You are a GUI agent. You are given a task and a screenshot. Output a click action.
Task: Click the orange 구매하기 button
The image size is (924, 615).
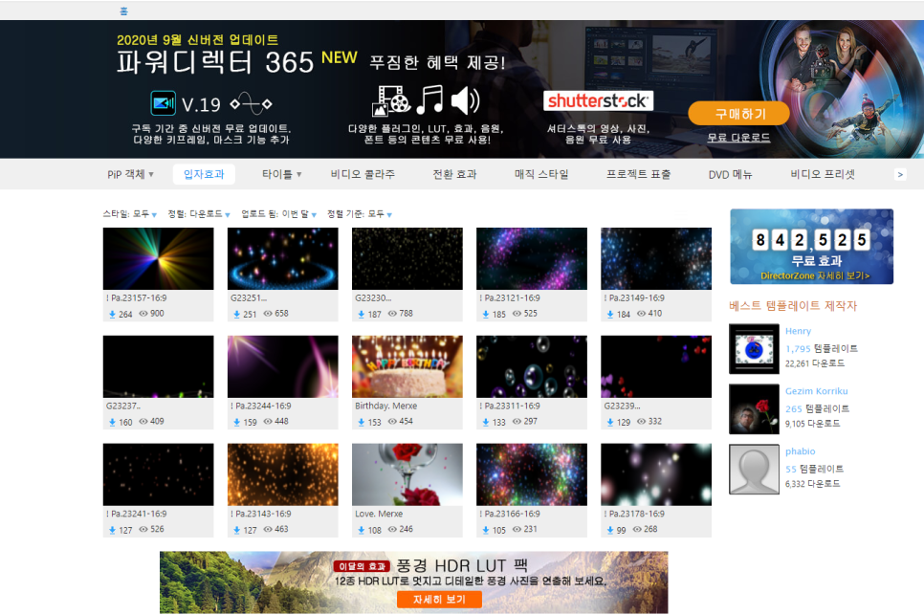[x=739, y=114]
